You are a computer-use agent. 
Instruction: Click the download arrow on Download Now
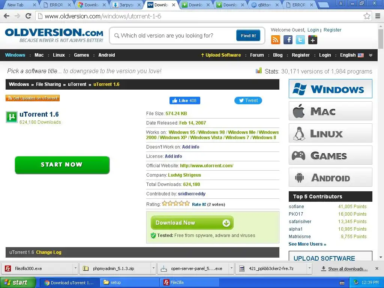tap(226, 223)
